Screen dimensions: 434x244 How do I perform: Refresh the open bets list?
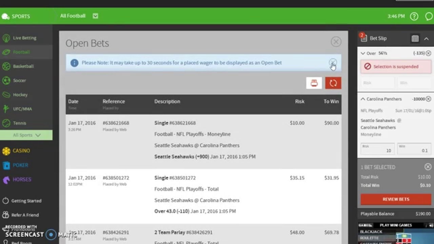pos(333,83)
